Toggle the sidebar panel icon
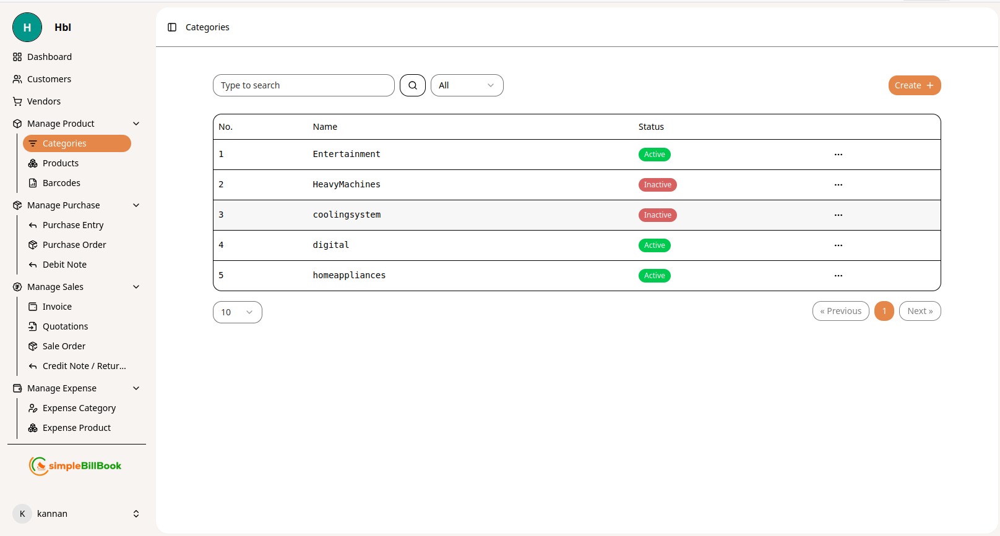Image resolution: width=1000 pixels, height=536 pixels. (x=172, y=27)
